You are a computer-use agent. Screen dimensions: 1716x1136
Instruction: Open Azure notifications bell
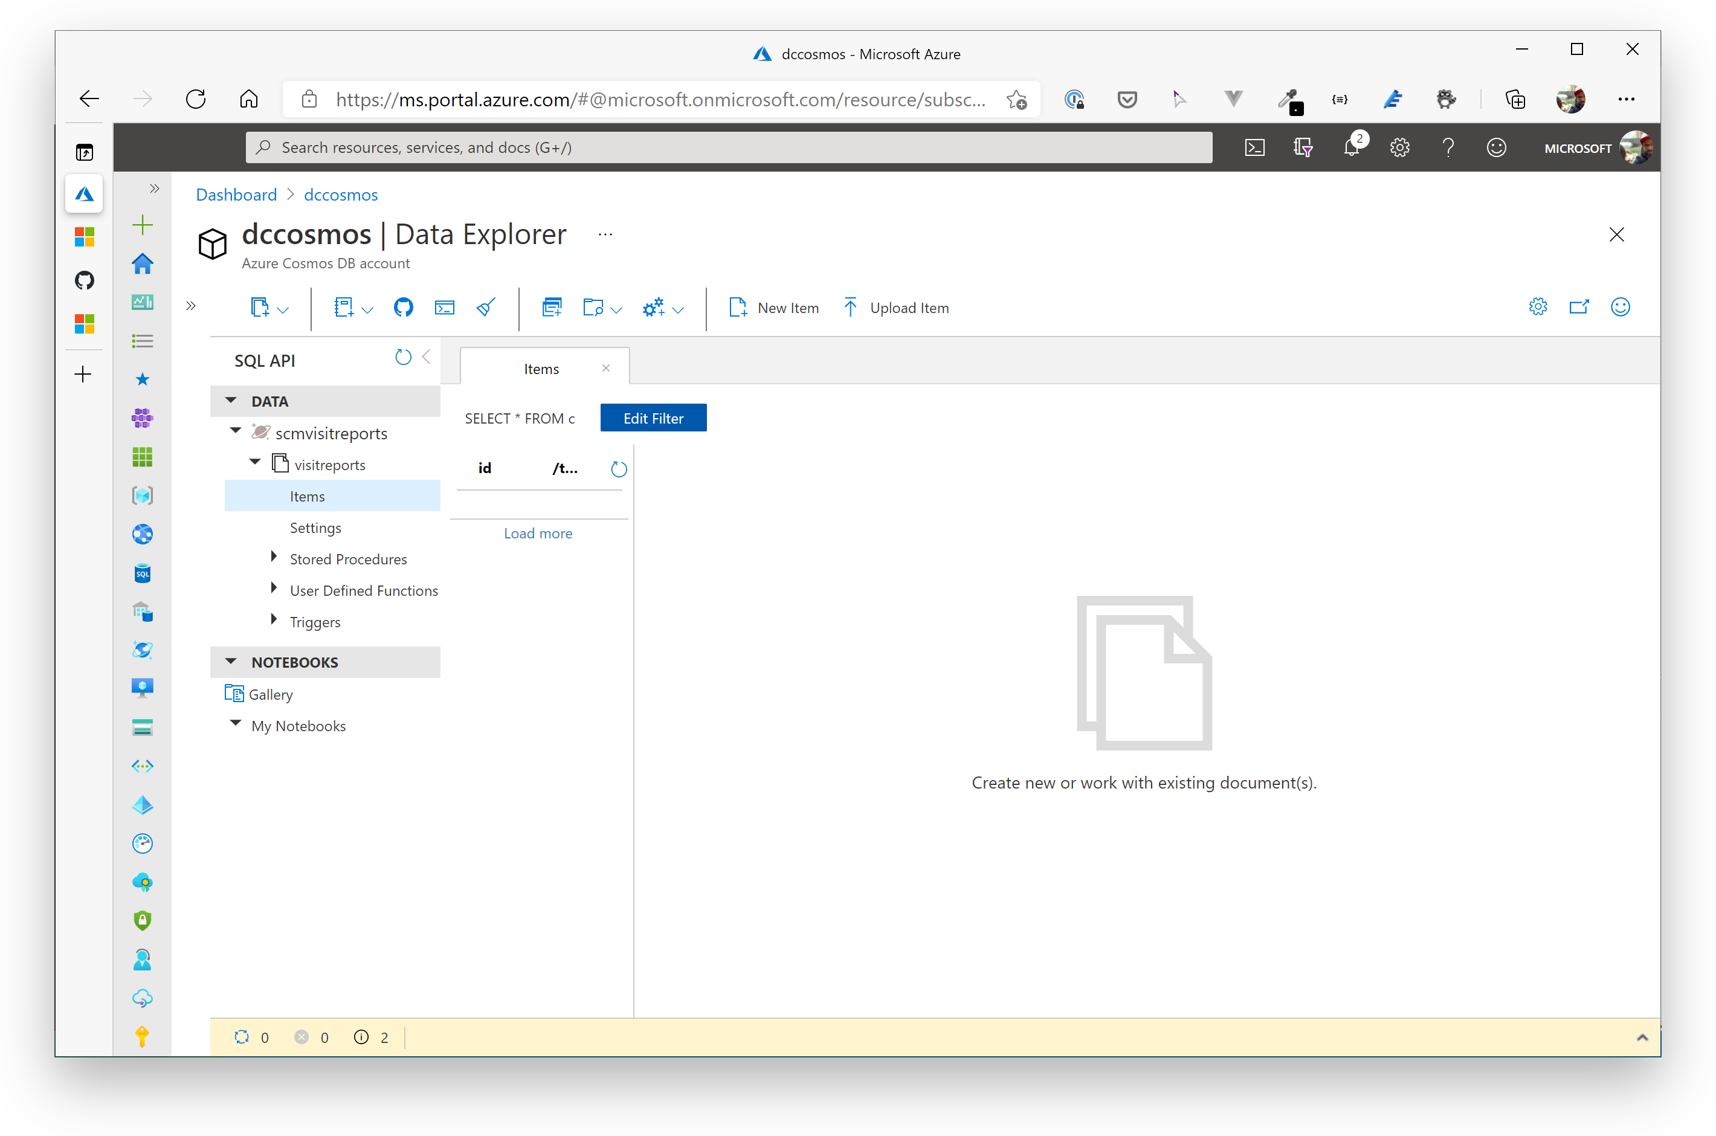[1352, 147]
